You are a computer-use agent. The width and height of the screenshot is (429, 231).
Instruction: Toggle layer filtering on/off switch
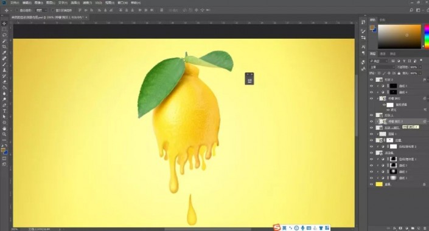[421, 61]
